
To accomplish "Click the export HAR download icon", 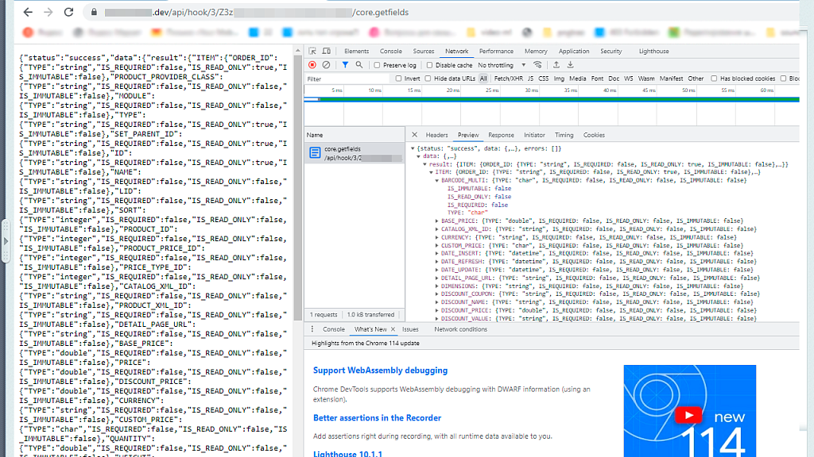I will (570, 65).
